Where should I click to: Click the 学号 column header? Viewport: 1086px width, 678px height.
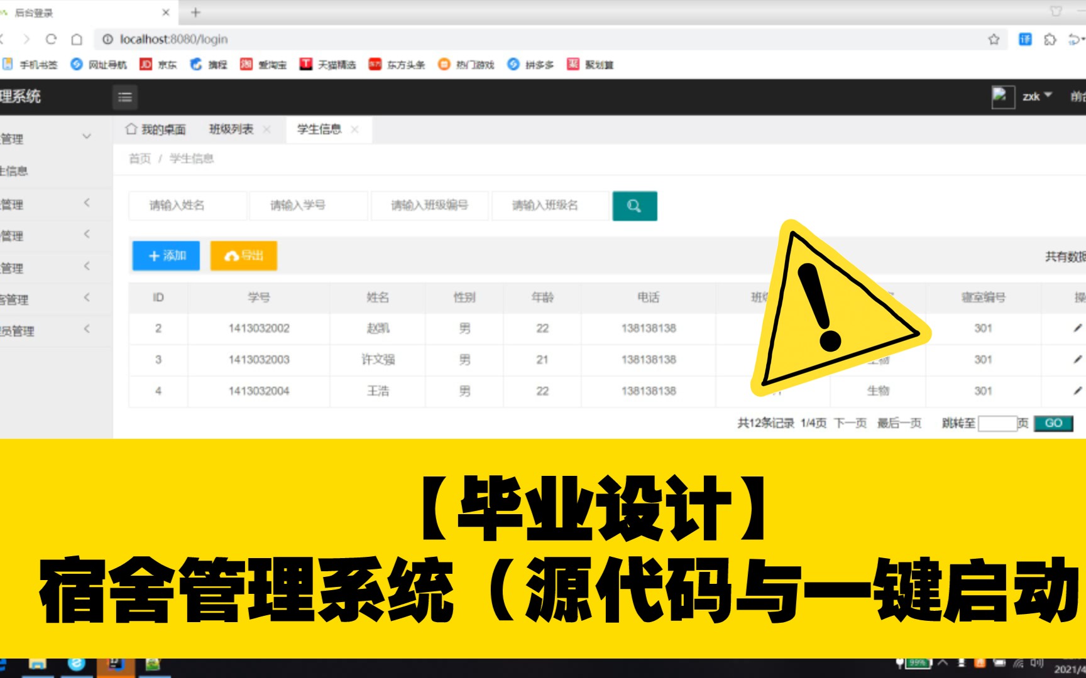(259, 298)
